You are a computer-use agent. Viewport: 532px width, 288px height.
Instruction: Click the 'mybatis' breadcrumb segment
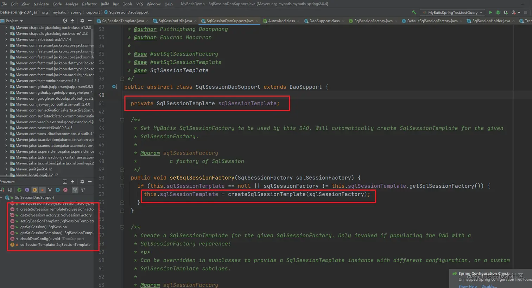[x=59, y=12]
